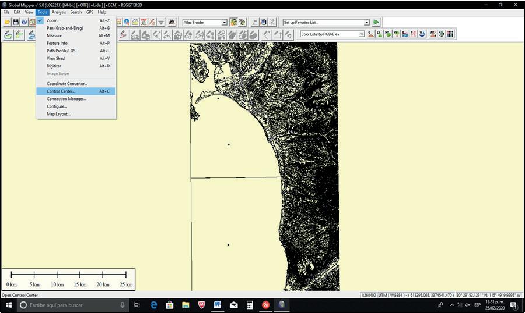Select the Measure tool menu item

click(54, 35)
